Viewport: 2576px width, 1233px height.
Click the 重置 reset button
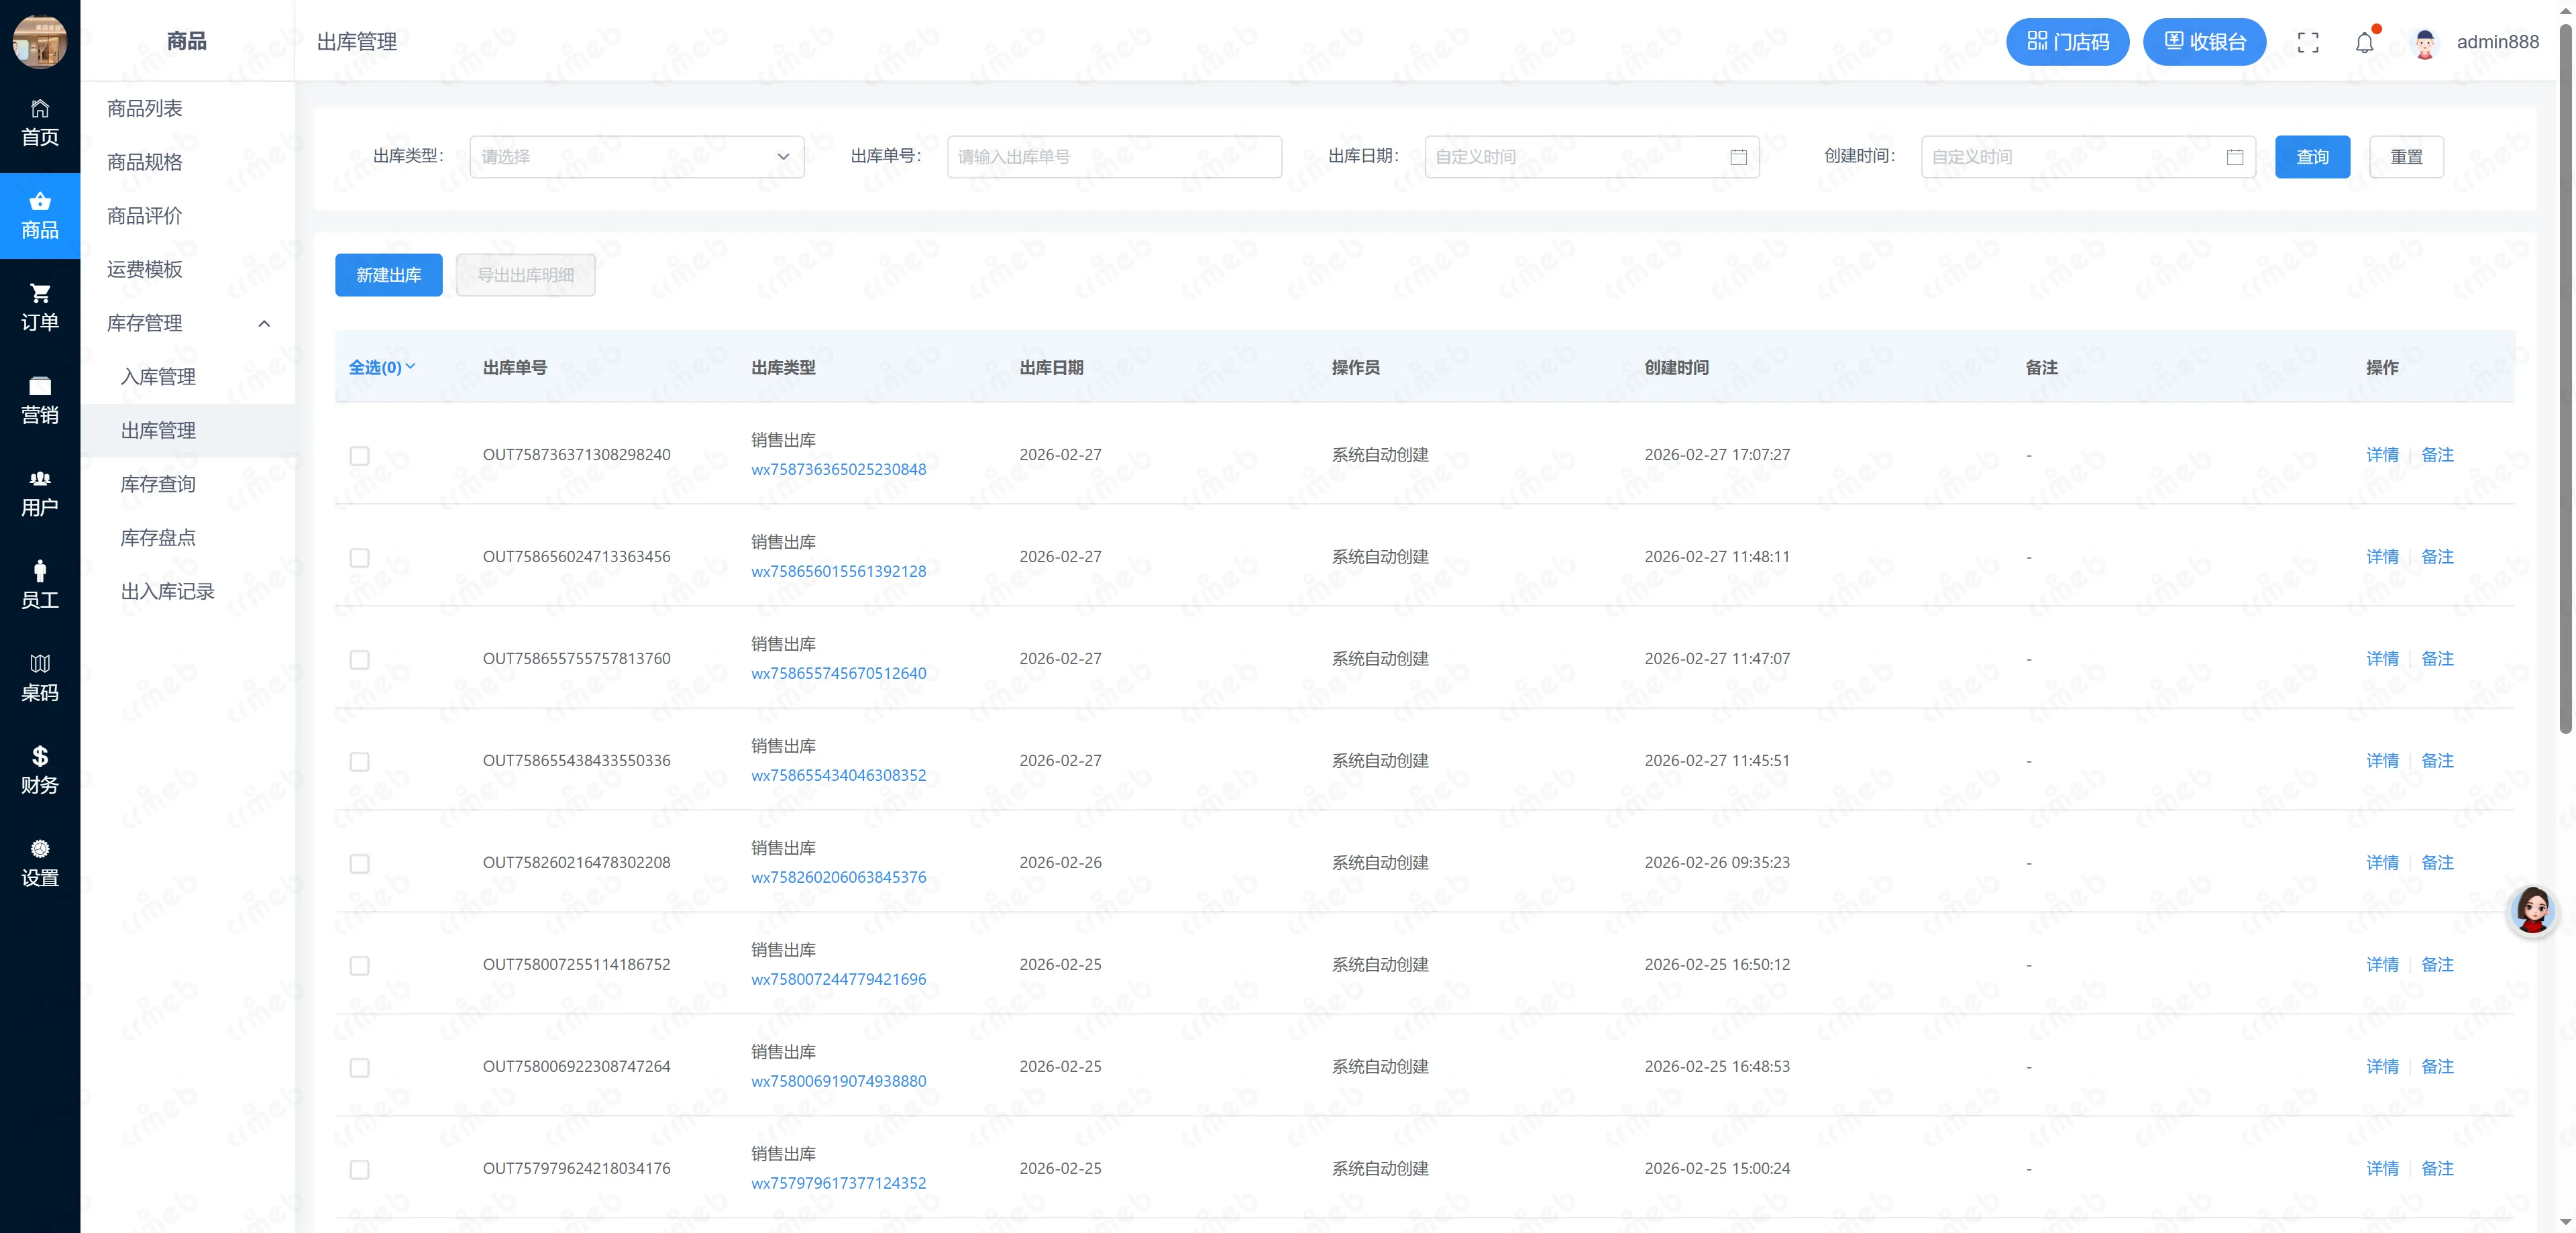click(2406, 157)
